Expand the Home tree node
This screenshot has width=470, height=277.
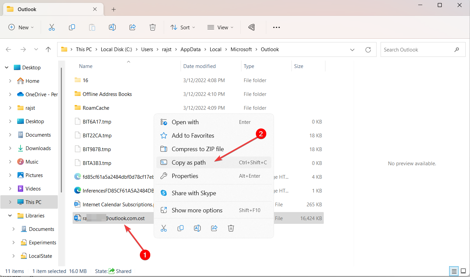tap(10, 81)
